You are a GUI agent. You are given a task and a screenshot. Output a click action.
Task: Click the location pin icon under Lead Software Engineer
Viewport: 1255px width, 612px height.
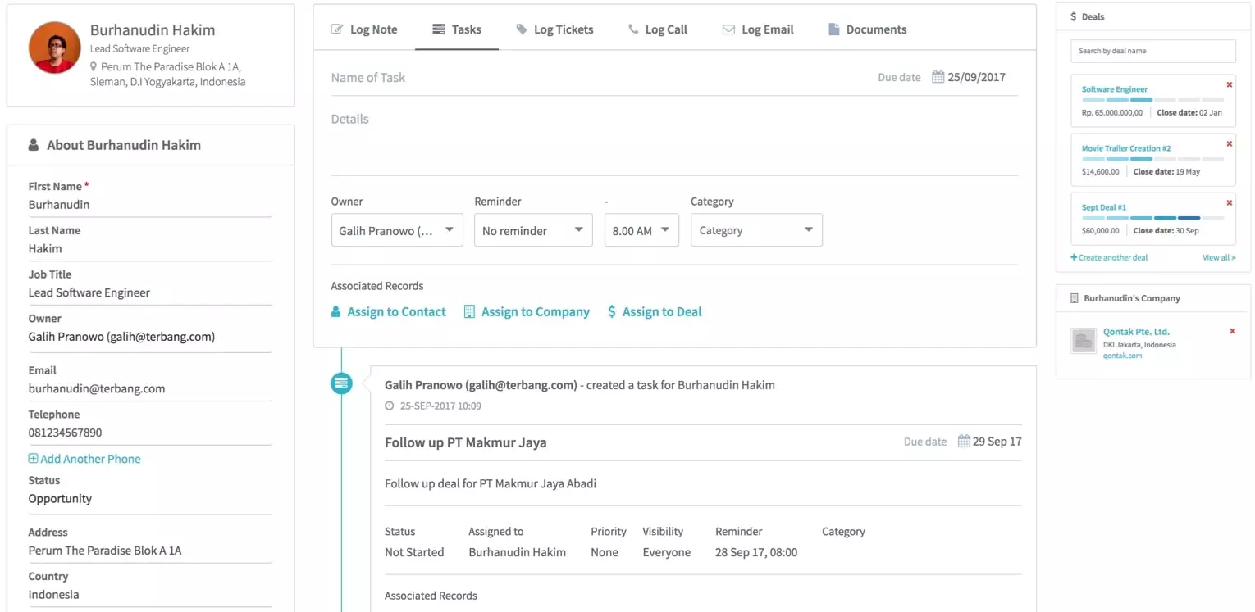(94, 67)
